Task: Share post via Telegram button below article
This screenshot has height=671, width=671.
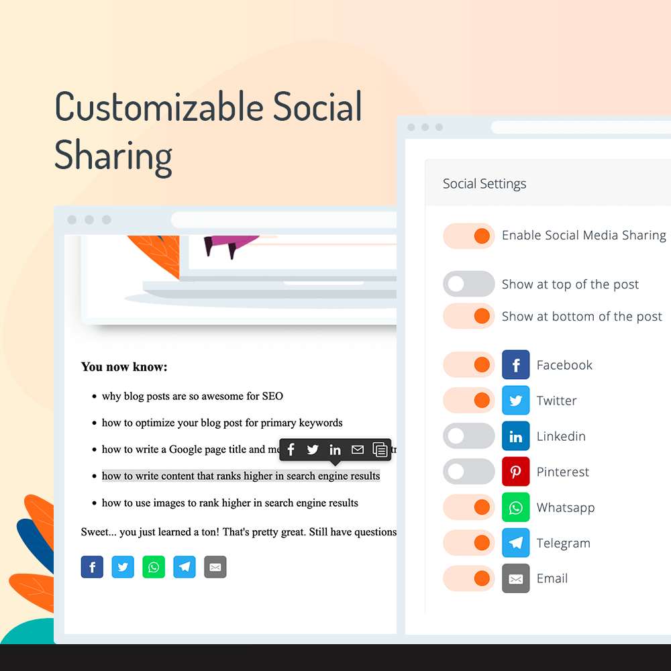Action: tap(185, 566)
